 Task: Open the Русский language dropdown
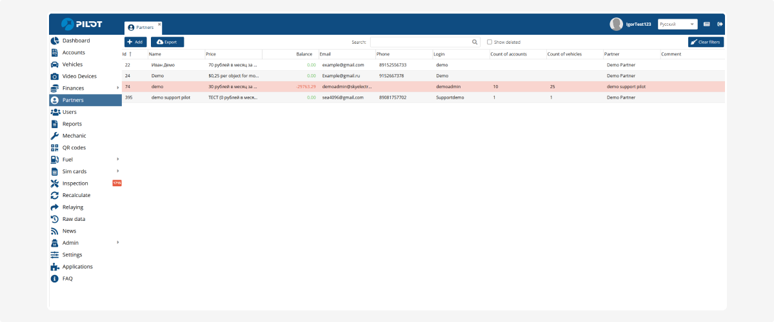(x=677, y=24)
